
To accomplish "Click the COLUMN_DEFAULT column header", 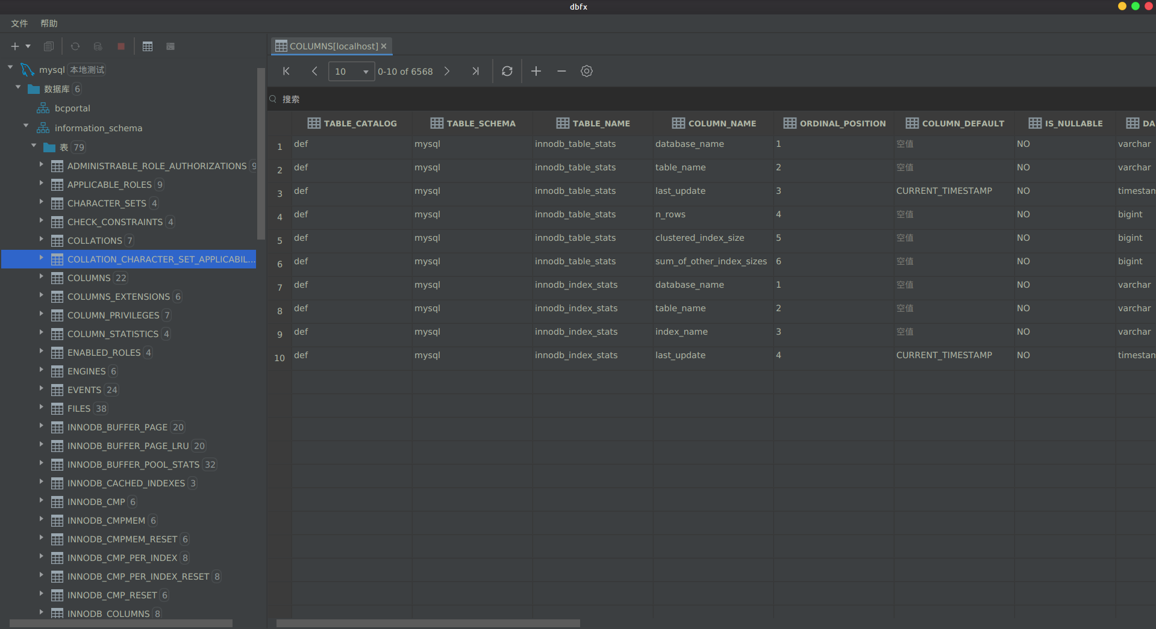I will pos(955,123).
